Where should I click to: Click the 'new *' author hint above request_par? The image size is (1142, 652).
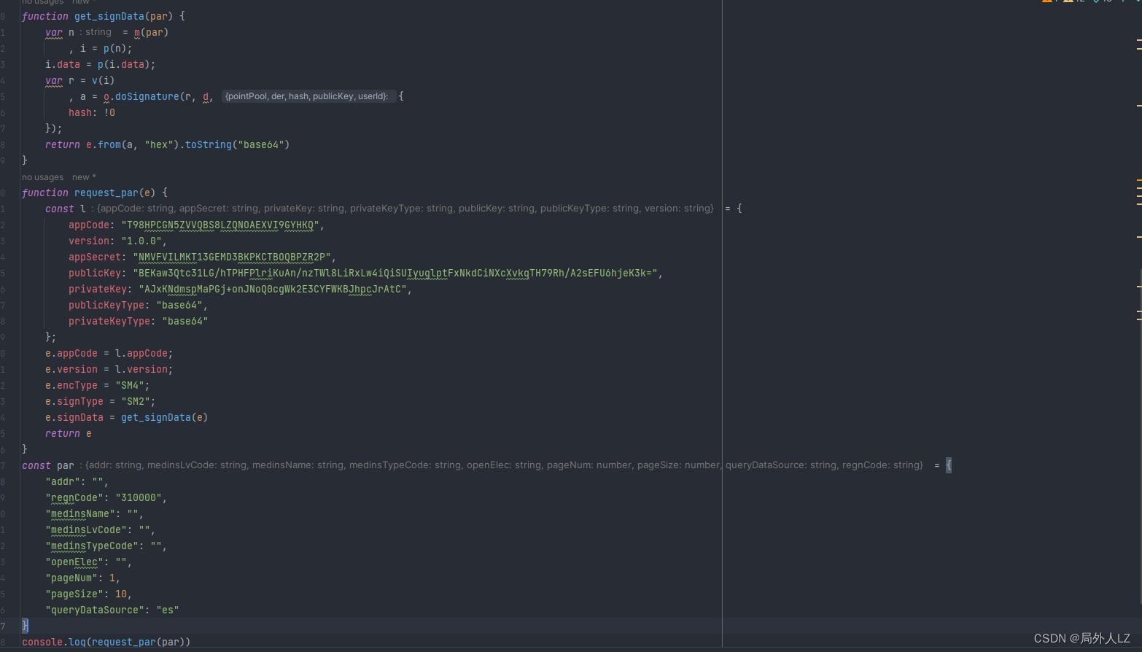[84, 177]
